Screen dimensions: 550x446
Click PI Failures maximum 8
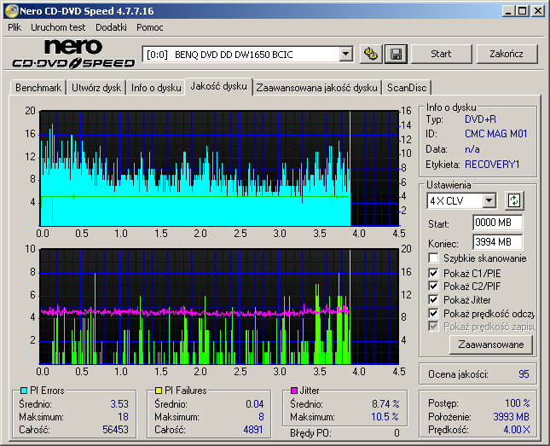coord(261,417)
